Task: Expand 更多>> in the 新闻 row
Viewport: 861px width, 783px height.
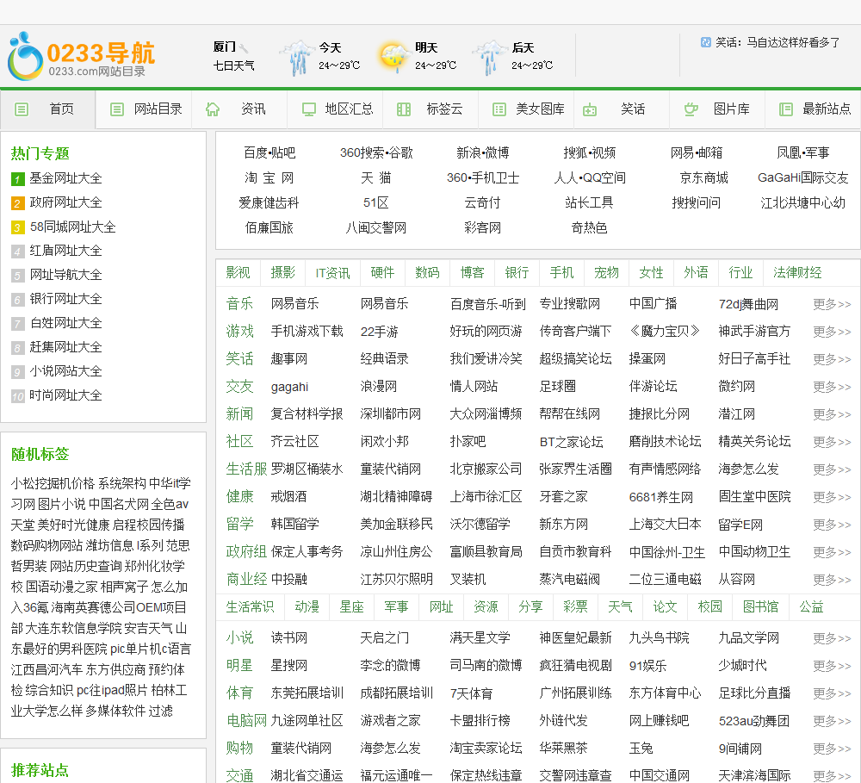Action: [x=831, y=414]
